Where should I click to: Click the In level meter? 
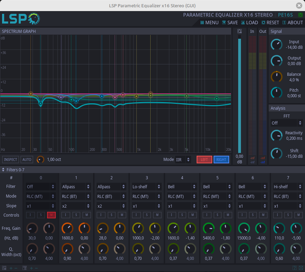[252, 95]
